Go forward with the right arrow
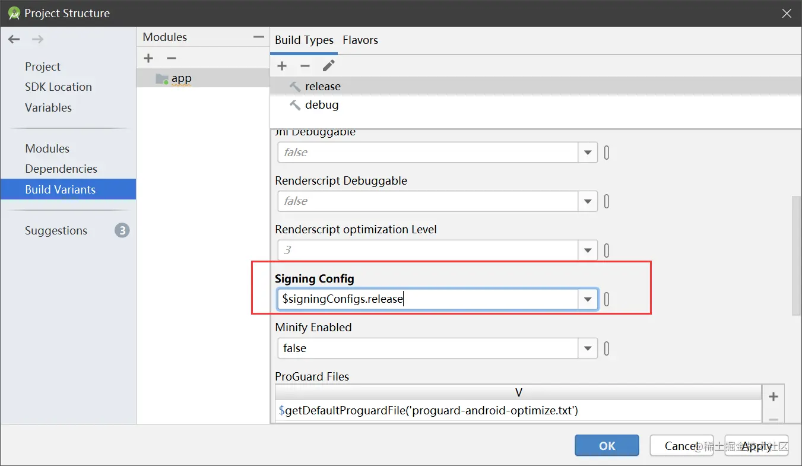This screenshot has width=802, height=466. (x=37, y=40)
